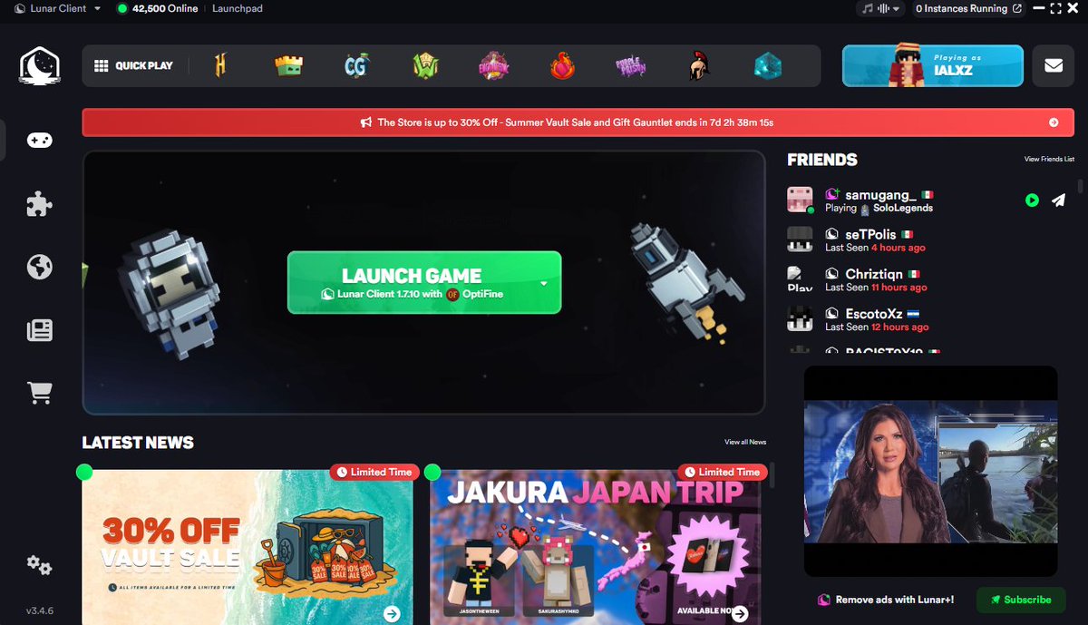The width and height of the screenshot is (1088, 625).
Task: Open the music and audio dropdown in title bar
Action: pyautogui.click(x=882, y=8)
